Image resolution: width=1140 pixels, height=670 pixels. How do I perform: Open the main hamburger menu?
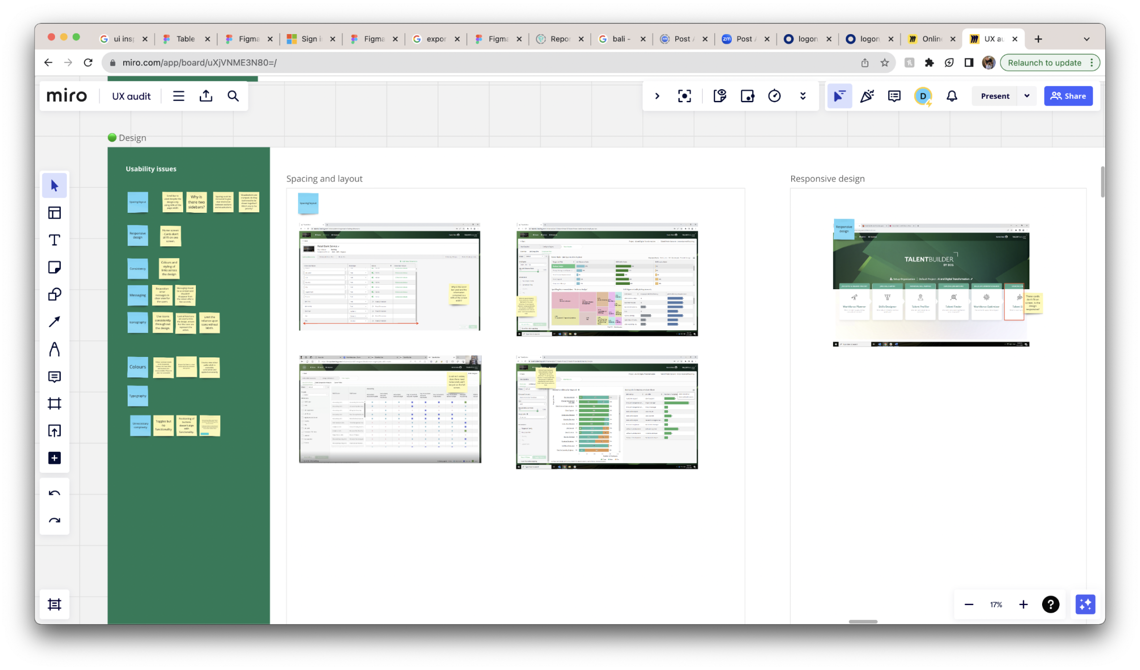click(178, 96)
